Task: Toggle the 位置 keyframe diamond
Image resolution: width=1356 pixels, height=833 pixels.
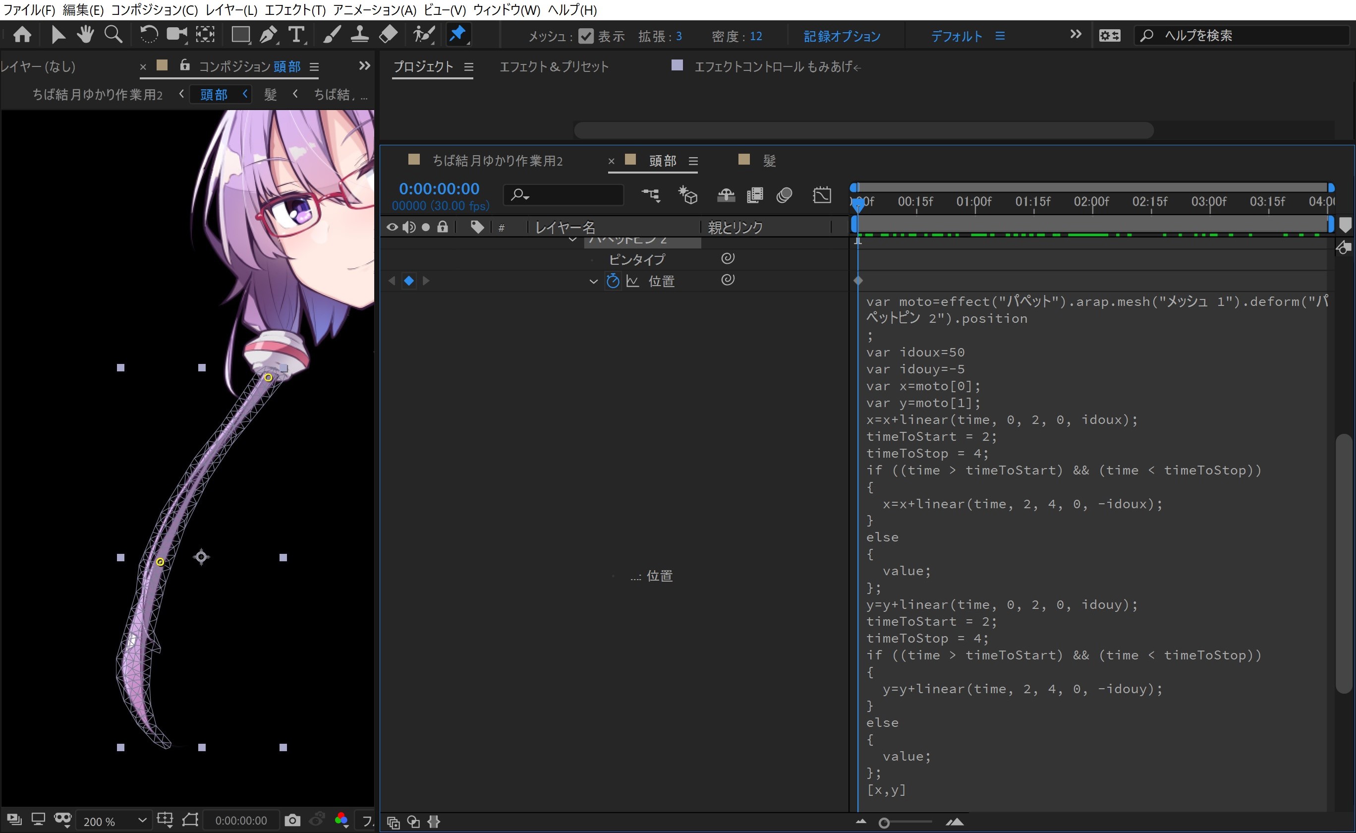Action: [x=408, y=281]
